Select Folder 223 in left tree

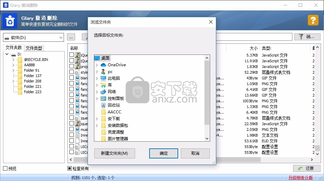click(x=33, y=92)
